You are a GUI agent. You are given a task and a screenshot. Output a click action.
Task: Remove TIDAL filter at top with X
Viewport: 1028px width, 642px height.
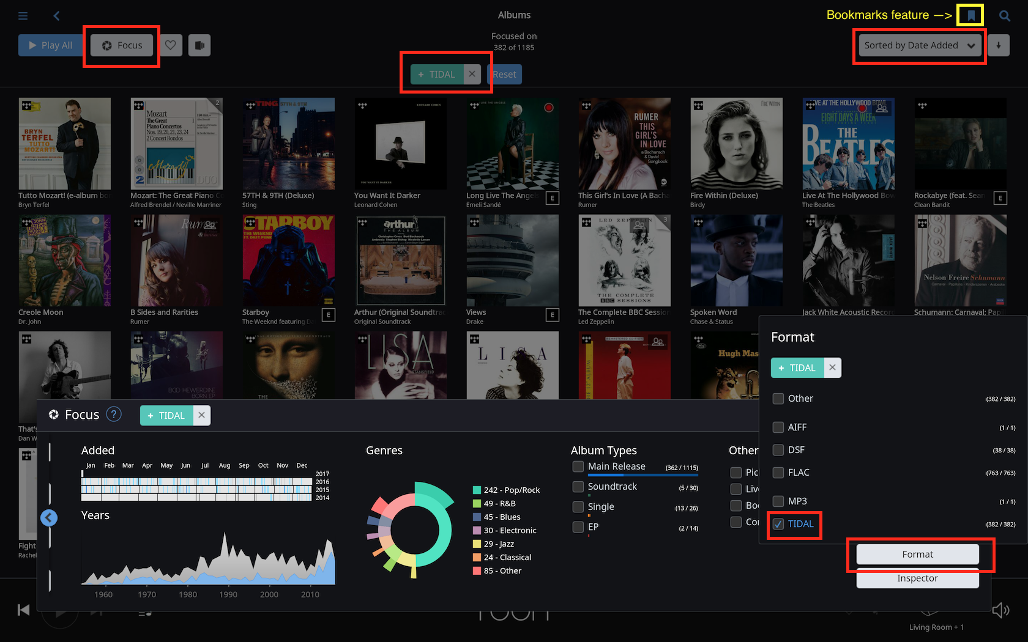coord(472,74)
